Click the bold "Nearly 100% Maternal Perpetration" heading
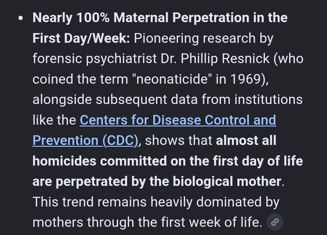The image size is (327, 235). click(141, 18)
